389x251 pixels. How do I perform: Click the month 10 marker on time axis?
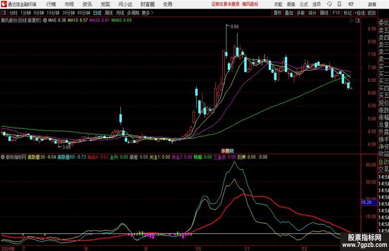tap(198, 248)
